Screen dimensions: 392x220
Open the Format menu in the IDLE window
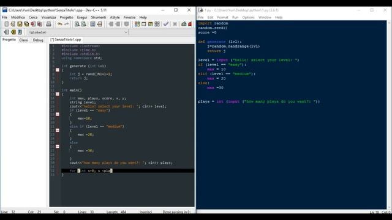(x=222, y=17)
